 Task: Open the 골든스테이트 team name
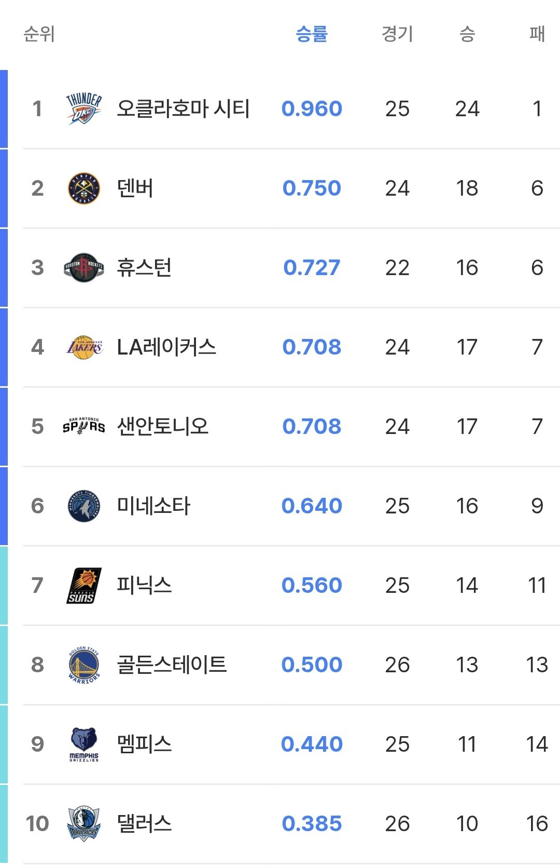coord(172,665)
